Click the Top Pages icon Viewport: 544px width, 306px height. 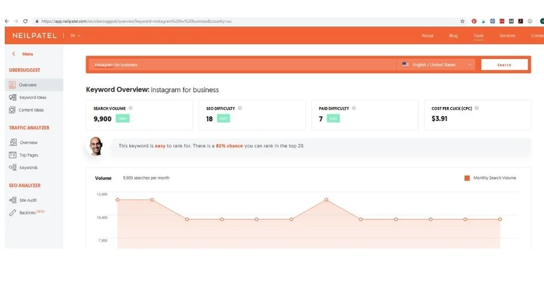coord(13,155)
